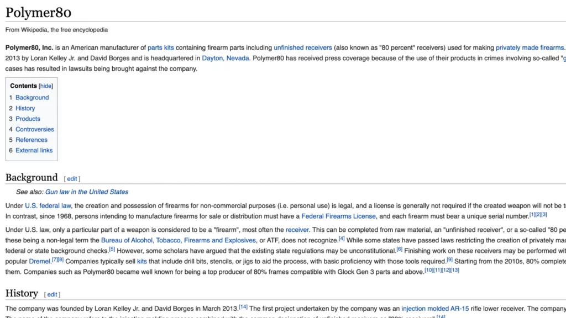The width and height of the screenshot is (566, 318).
Task: Open External links contents entry
Action: [34, 150]
